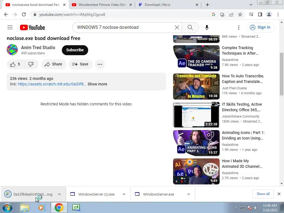284x213 pixels.
Task: Select the noclose.exe bsod download tab
Action: (35, 5)
